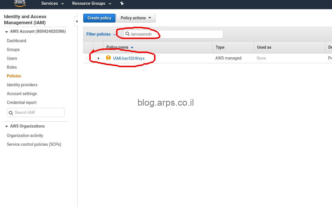Viewport: 332px width, 207px height.
Task: Focus the policy filter search field
Action: tap(173, 34)
